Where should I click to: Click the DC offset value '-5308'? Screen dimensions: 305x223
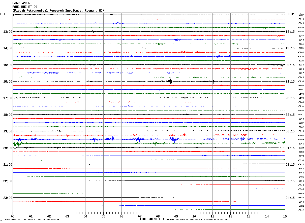pos(301,23)
